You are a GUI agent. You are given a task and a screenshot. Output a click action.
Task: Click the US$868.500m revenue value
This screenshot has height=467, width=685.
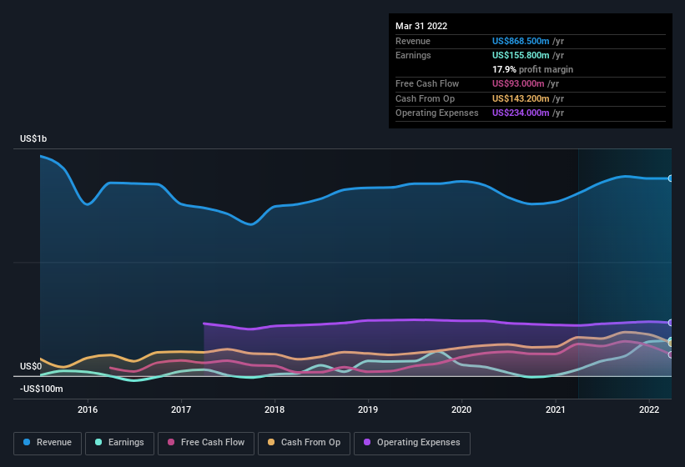(x=521, y=41)
